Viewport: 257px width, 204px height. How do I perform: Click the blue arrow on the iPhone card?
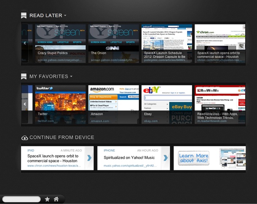click(166, 158)
